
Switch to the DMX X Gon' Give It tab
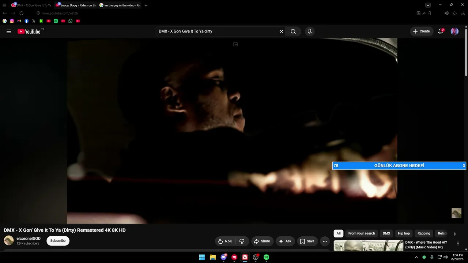click(32, 5)
